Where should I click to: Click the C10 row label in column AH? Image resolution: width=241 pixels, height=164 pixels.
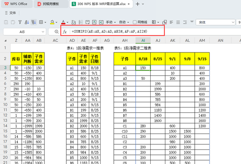[x=125, y=131]
